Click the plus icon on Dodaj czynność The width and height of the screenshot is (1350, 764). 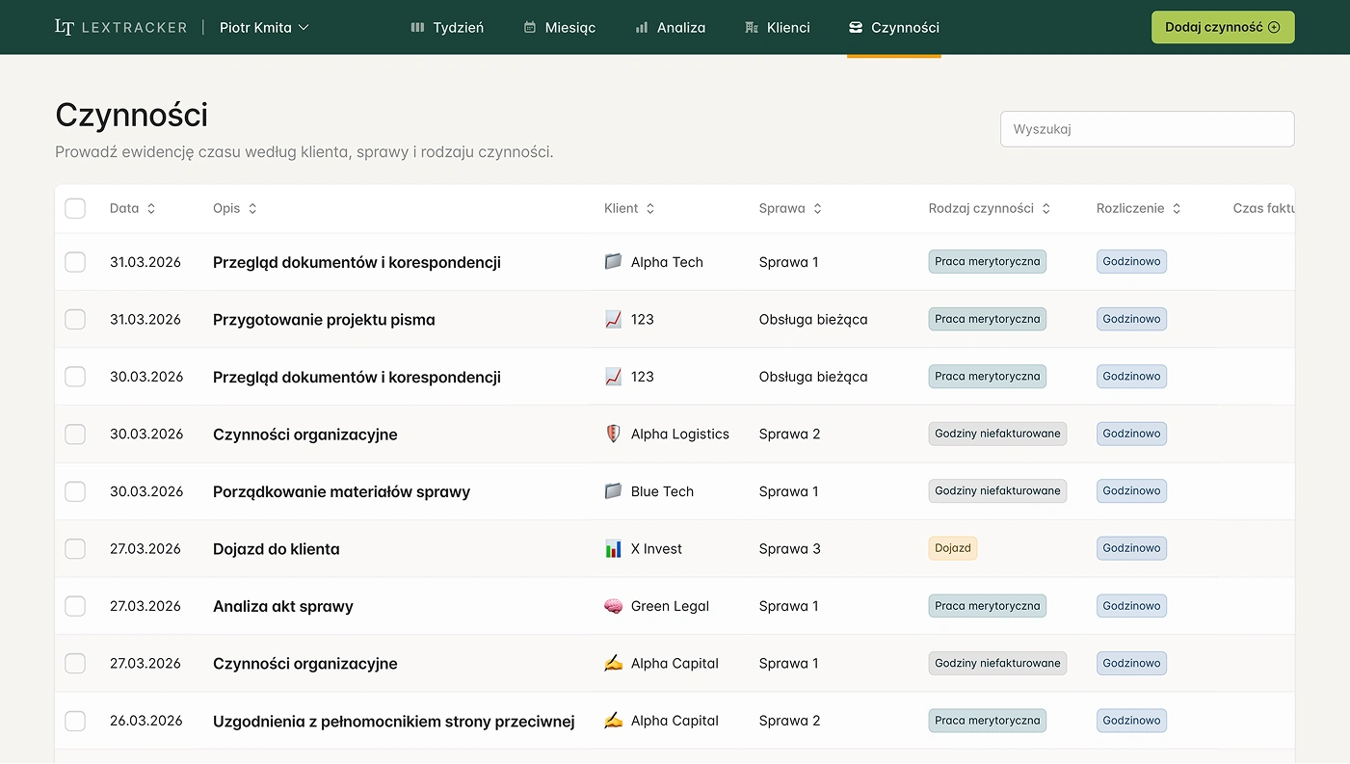point(1274,27)
